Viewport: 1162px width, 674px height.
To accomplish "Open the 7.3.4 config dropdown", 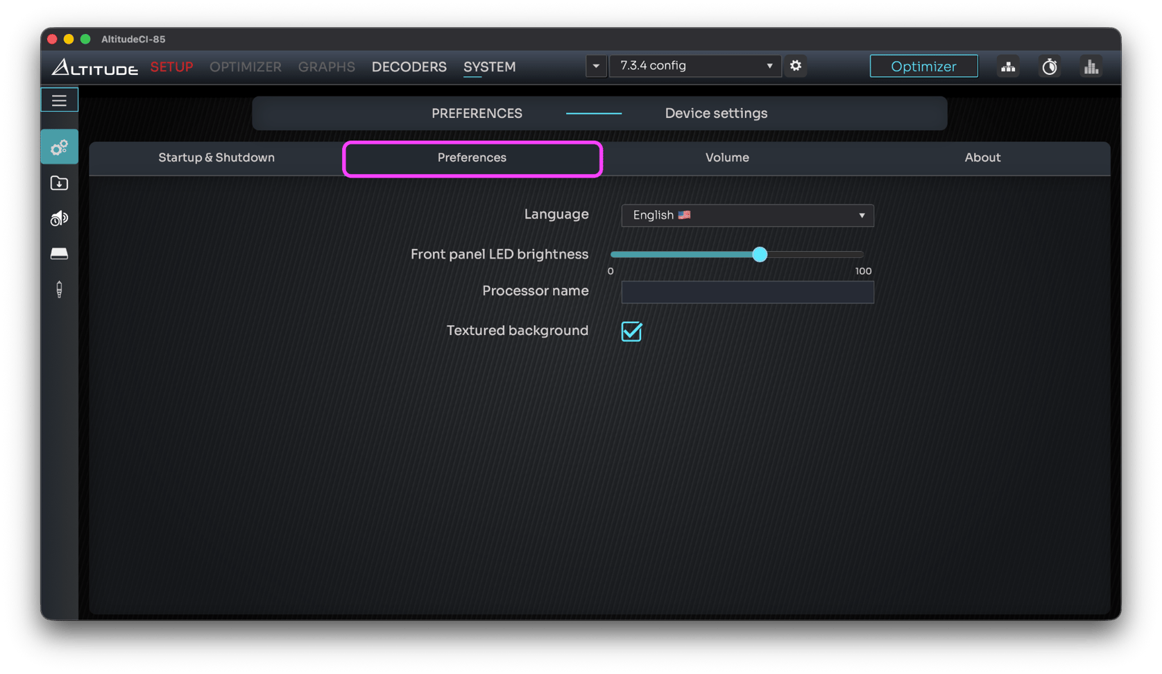I will tap(694, 66).
